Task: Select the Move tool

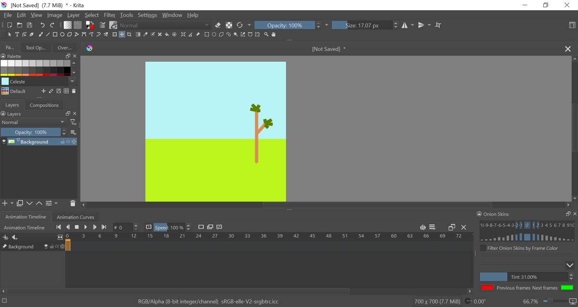Action: (122, 34)
